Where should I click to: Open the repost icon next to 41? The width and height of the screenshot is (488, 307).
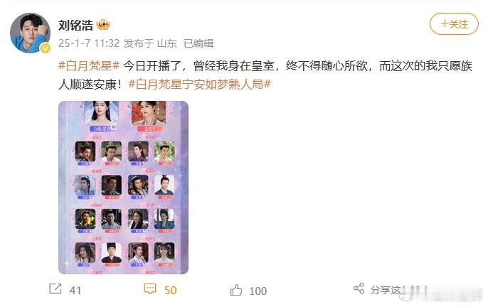pyautogui.click(x=55, y=289)
